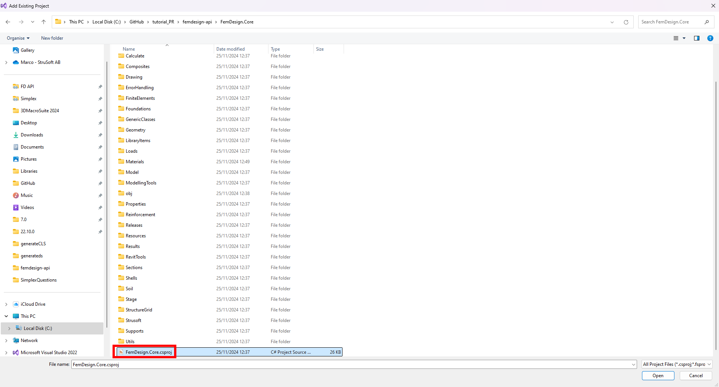Expand the Network tree node
Image resolution: width=719 pixels, height=387 pixels.
pyautogui.click(x=6, y=341)
